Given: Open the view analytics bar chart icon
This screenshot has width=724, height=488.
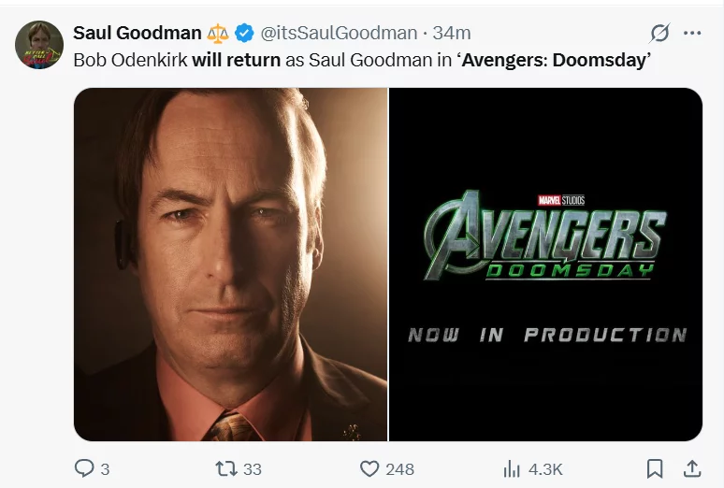Looking at the screenshot, I should (512, 469).
